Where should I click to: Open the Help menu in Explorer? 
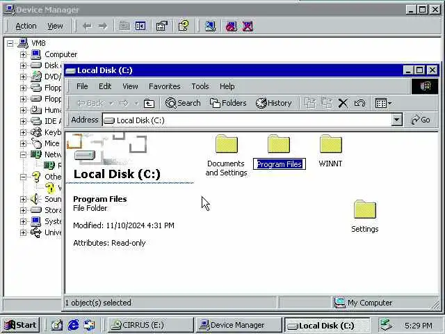(x=227, y=86)
